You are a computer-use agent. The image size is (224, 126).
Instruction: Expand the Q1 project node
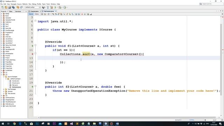click(1, 72)
